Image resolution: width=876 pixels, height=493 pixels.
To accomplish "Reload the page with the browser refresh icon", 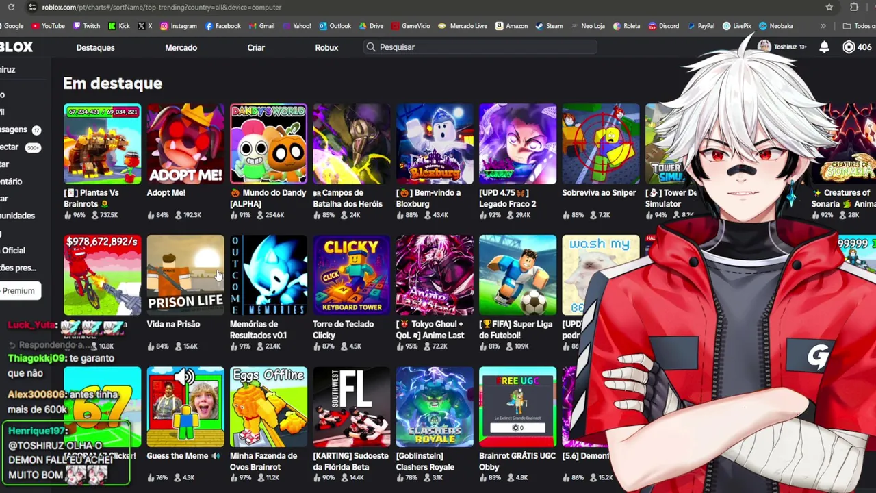I will click(11, 7).
